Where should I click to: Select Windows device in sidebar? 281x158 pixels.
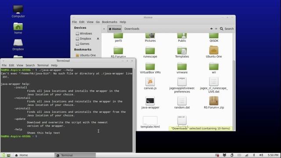tap(84, 33)
